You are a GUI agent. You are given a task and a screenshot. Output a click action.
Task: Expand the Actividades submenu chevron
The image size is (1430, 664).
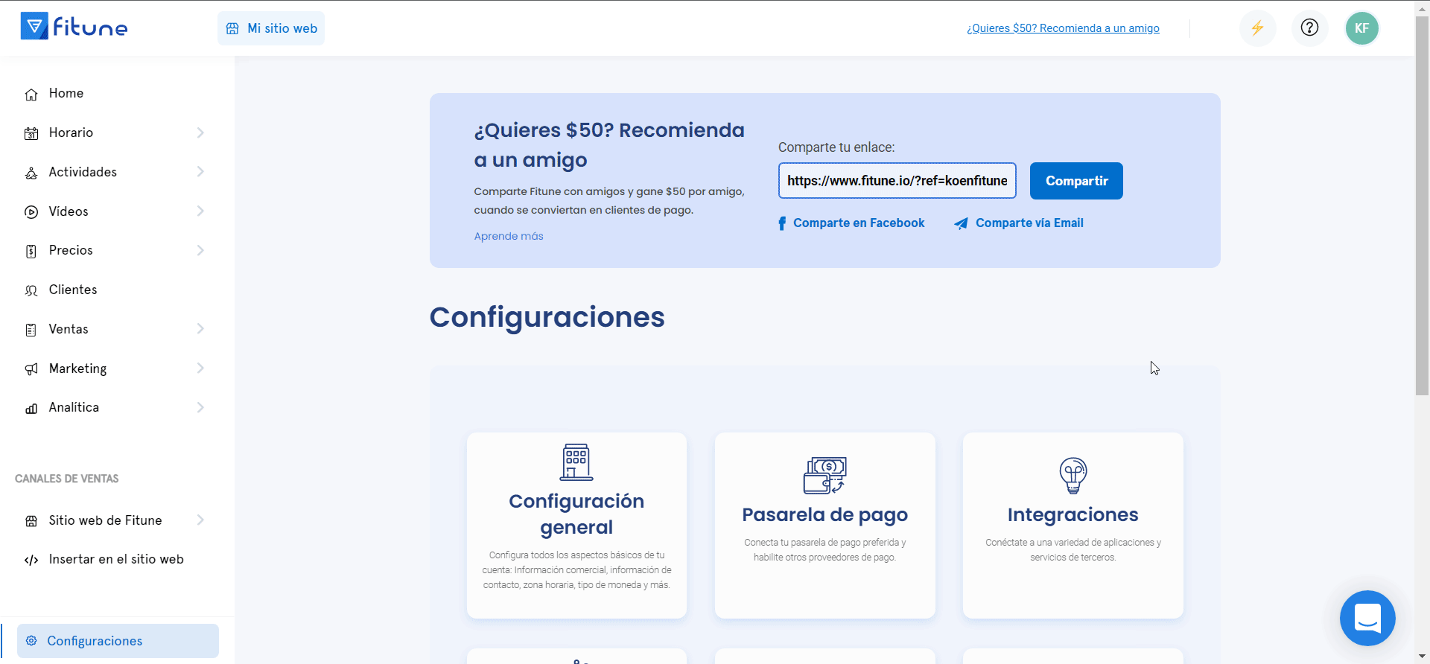point(200,172)
